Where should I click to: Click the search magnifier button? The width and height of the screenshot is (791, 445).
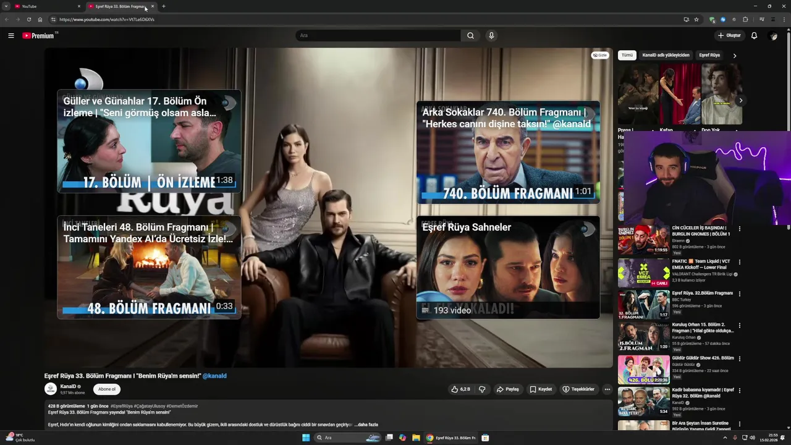[470, 36]
